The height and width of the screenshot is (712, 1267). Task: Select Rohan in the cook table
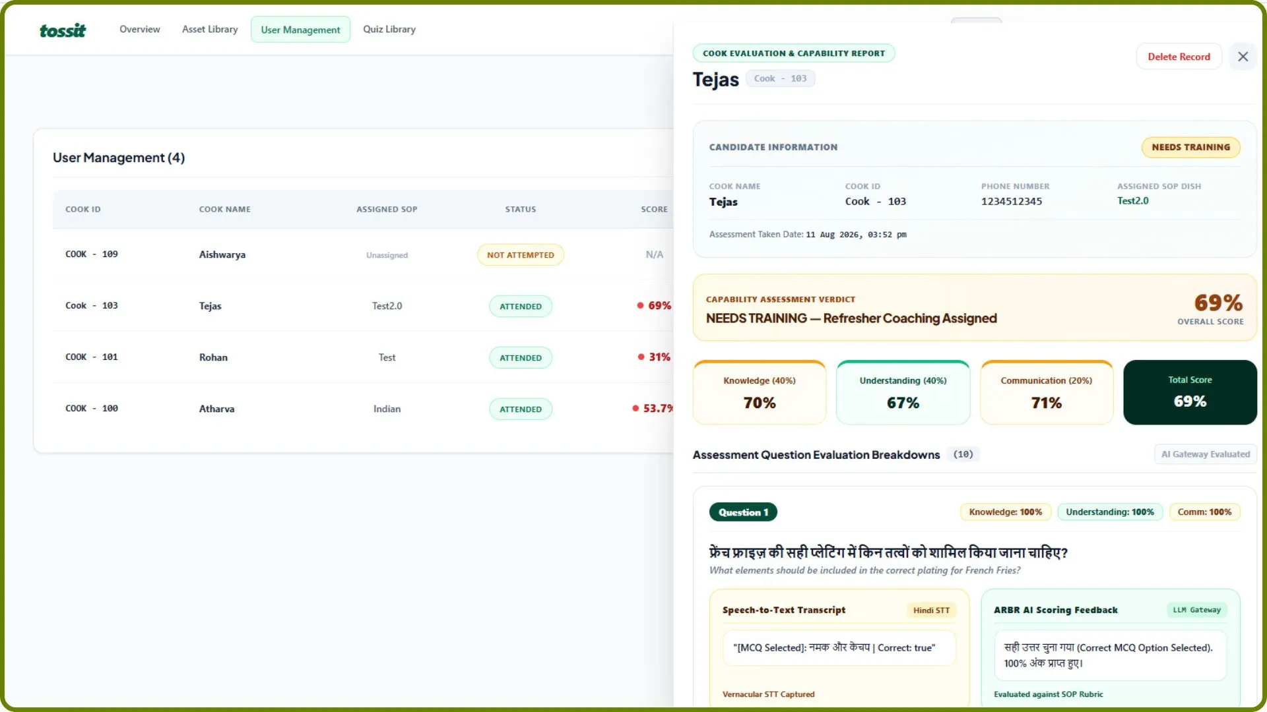213,357
